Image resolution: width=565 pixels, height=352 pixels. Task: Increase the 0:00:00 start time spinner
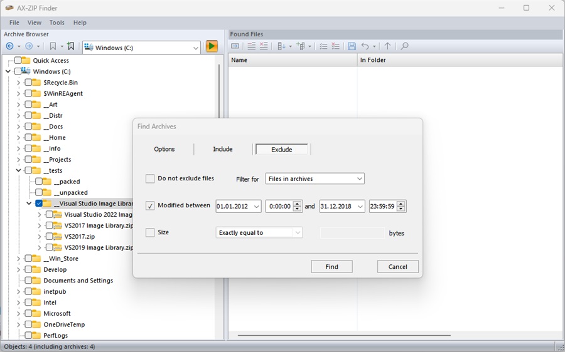point(298,204)
